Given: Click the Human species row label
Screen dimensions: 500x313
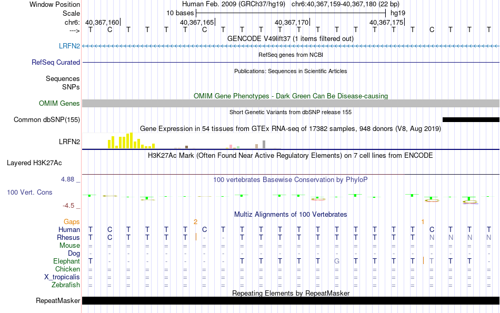Looking at the screenshot, I should [69, 229].
